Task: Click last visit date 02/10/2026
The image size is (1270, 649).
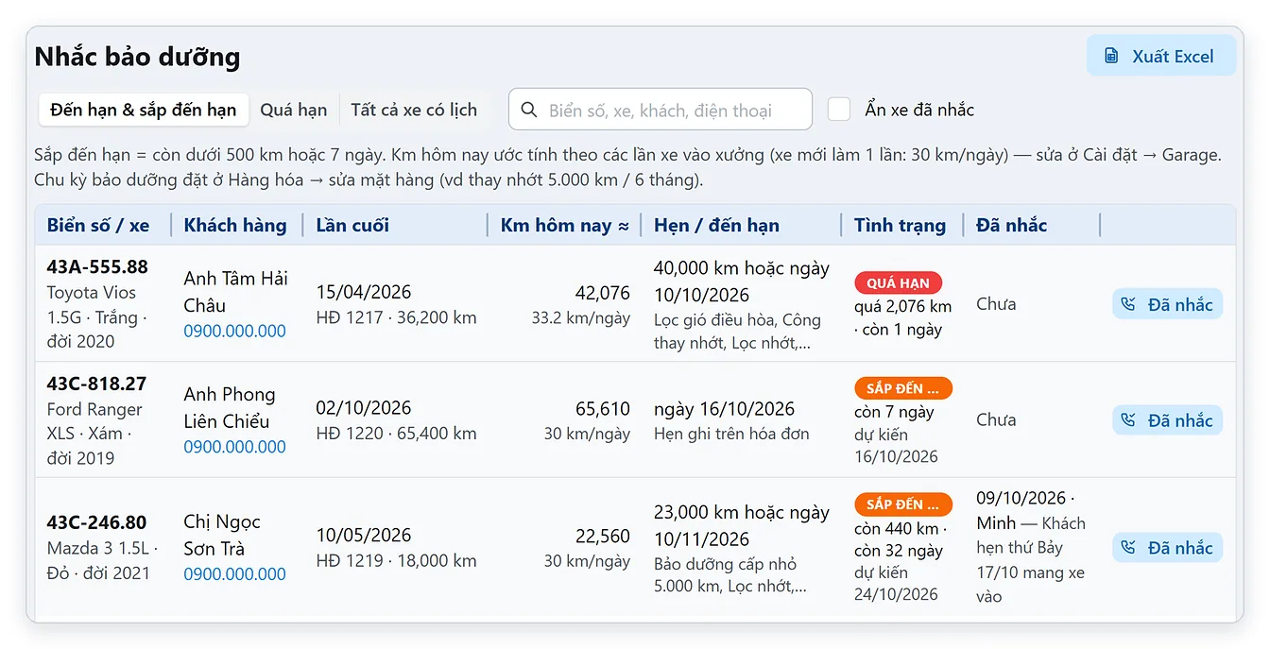Action: click(364, 408)
